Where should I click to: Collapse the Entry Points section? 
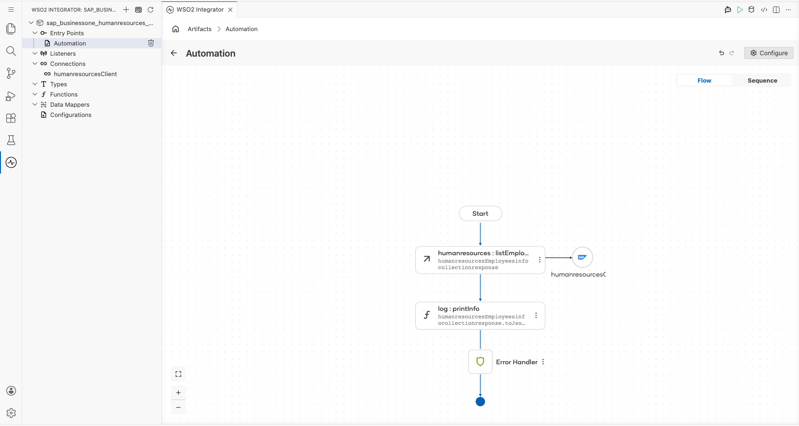pos(35,33)
